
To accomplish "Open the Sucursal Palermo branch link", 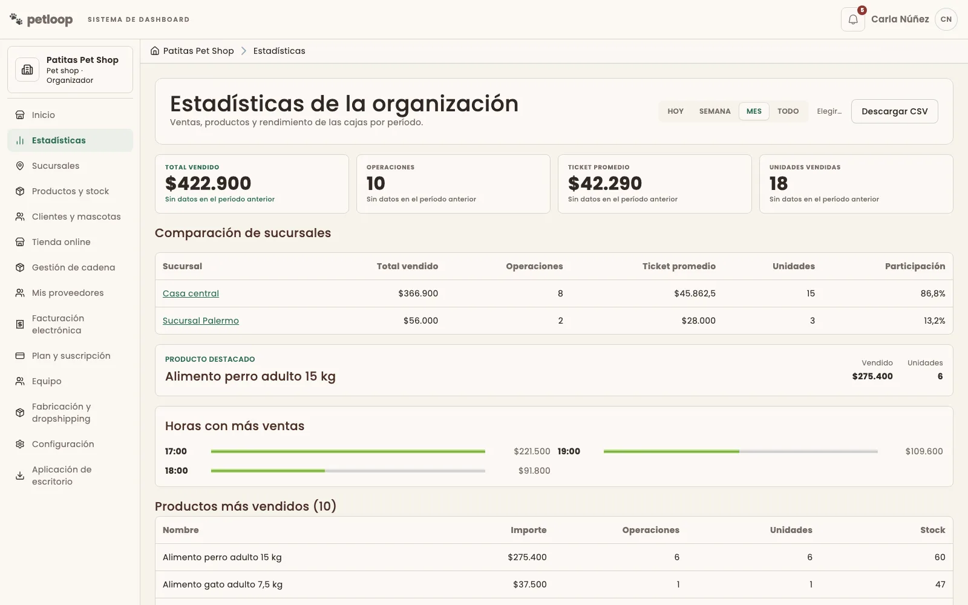I will pos(201,321).
